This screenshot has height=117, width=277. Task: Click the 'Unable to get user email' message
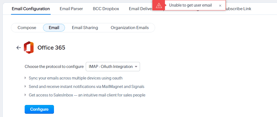tap(190, 5)
